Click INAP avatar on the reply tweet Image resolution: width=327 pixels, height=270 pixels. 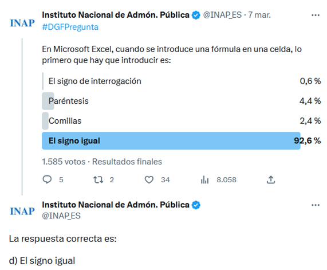point(22,211)
